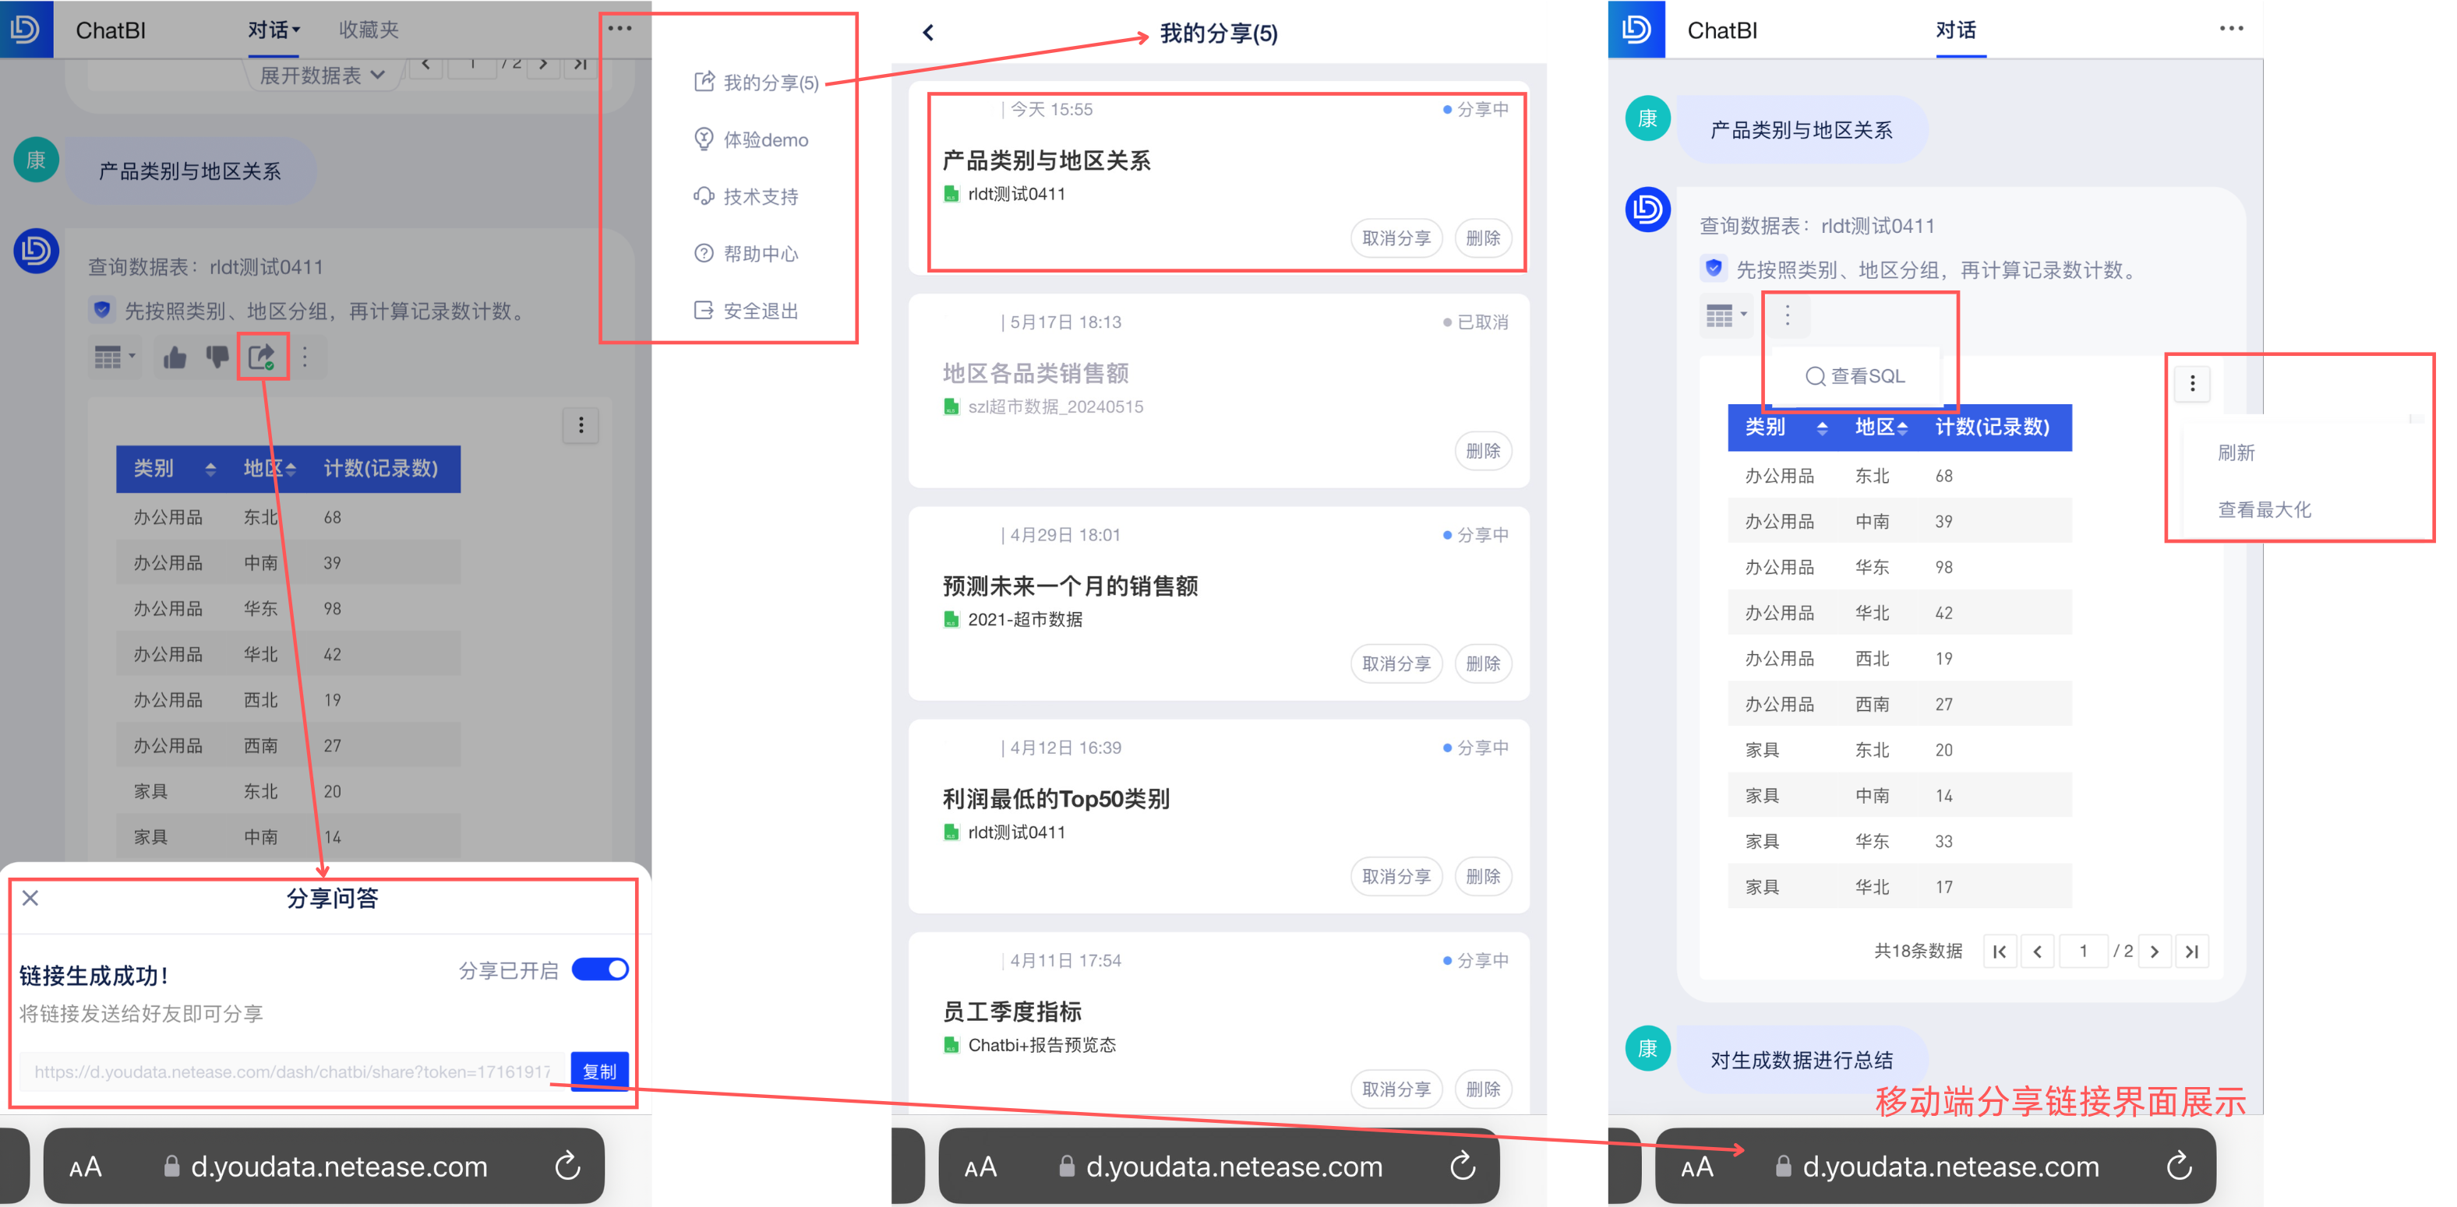Image resolution: width=2457 pixels, height=1207 pixels.
Task: Select 安全退出 from the menu
Action: 759,311
